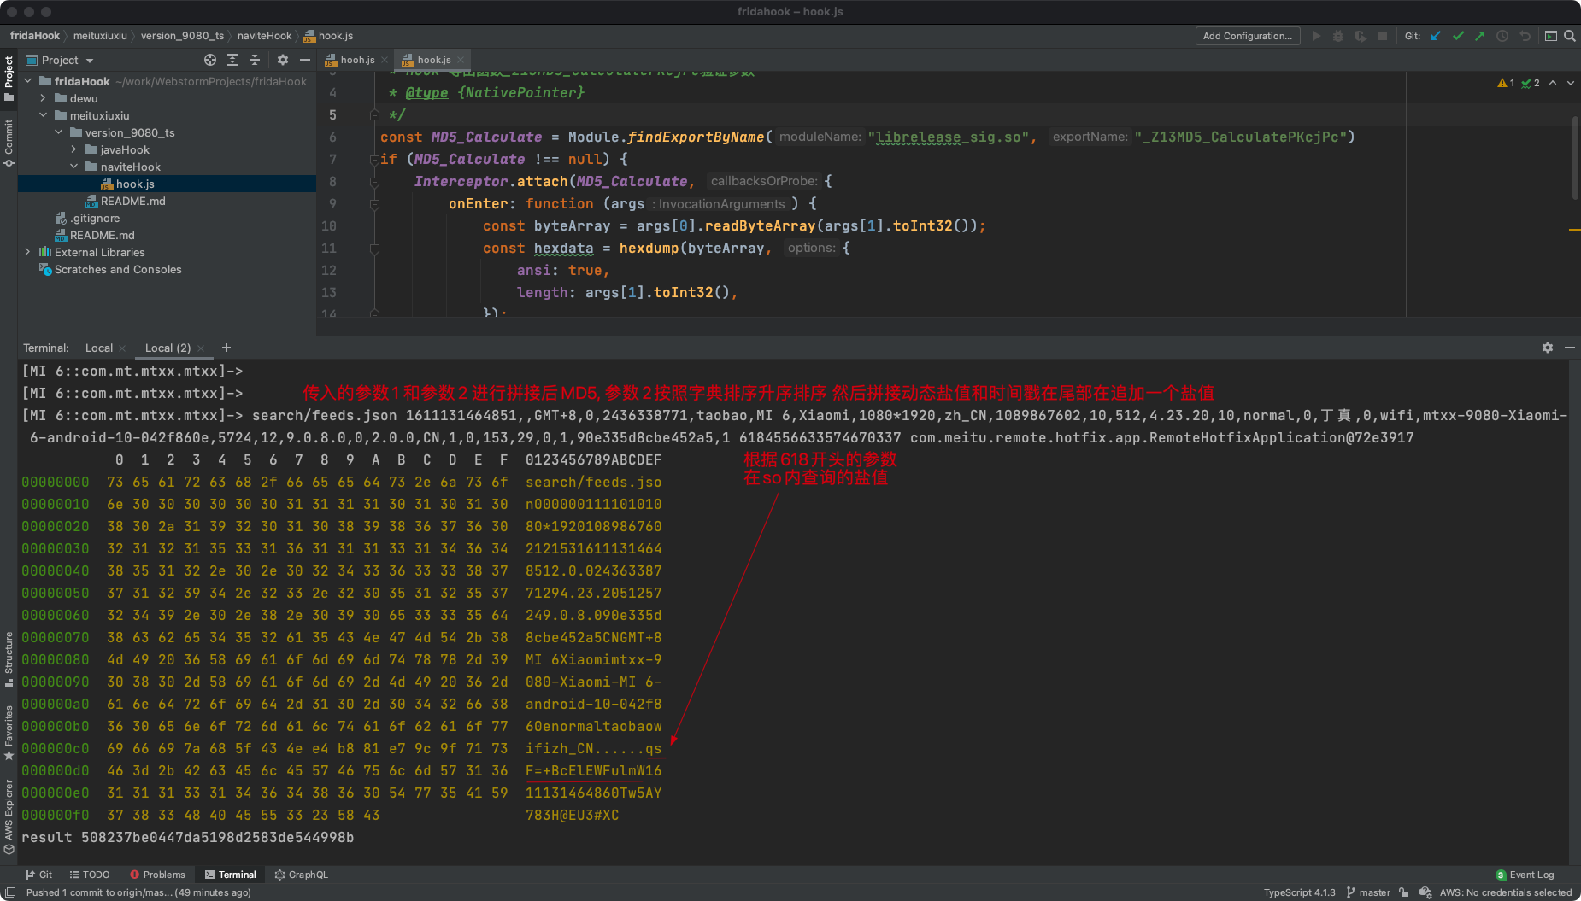Switch to the Local terminal tab

point(99,348)
